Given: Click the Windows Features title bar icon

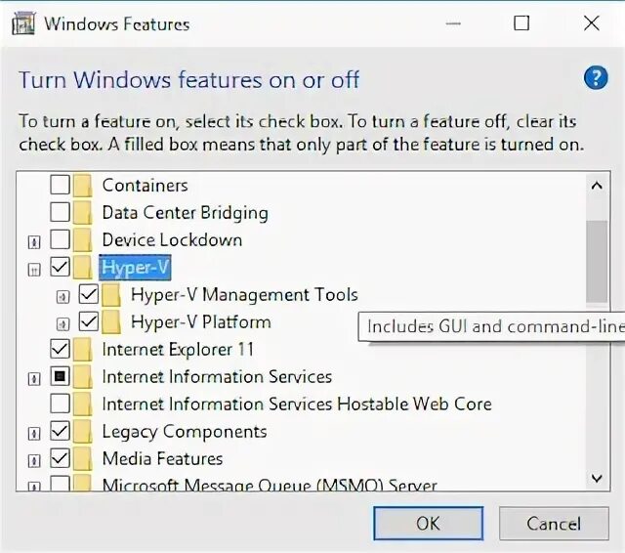Looking at the screenshot, I should (x=22, y=23).
